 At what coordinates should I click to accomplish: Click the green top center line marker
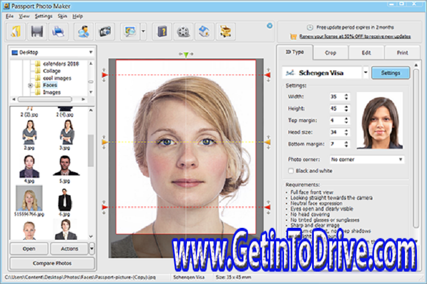[186, 55]
